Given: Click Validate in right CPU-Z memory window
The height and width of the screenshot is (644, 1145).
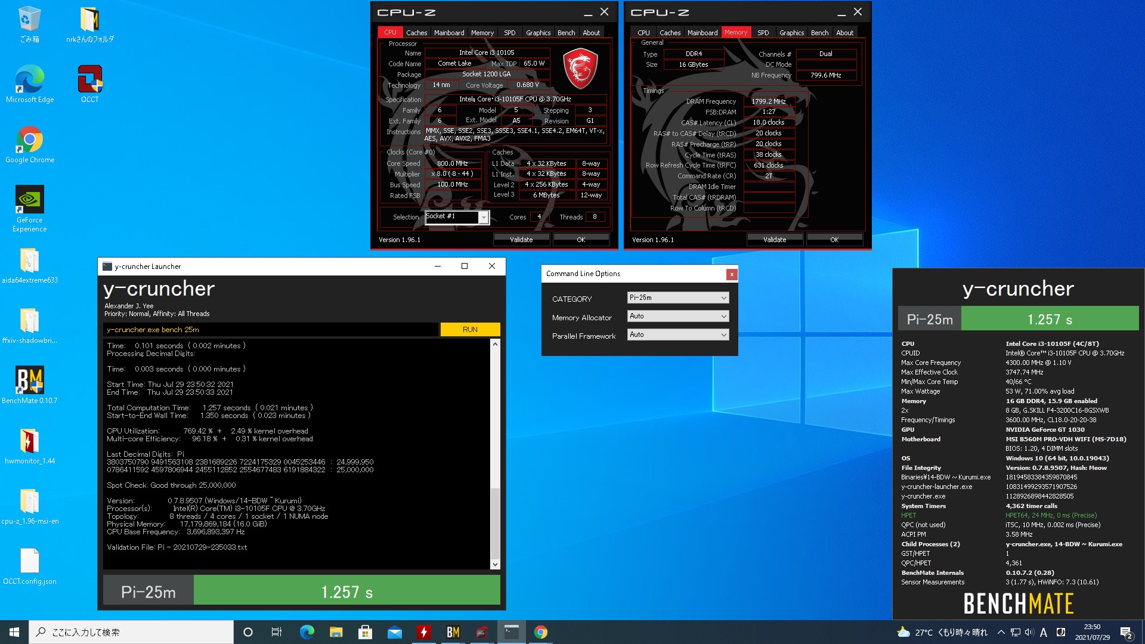Looking at the screenshot, I should 775,240.
